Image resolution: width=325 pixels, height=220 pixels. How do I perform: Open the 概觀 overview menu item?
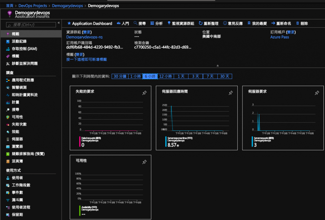pos(31,34)
